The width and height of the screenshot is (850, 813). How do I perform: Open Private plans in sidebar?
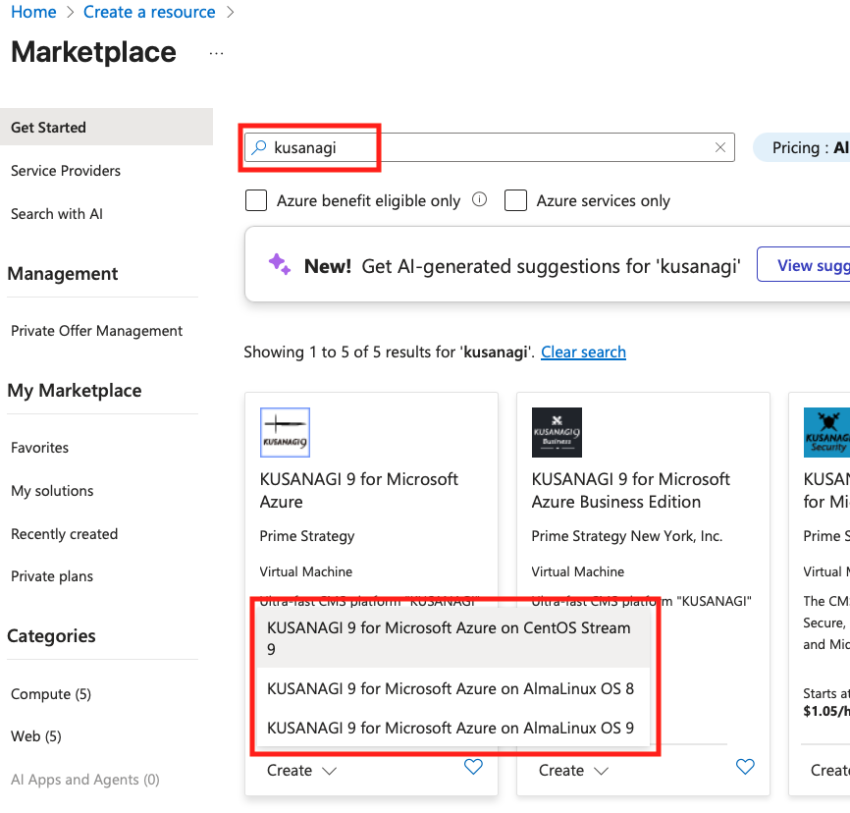coord(52,576)
